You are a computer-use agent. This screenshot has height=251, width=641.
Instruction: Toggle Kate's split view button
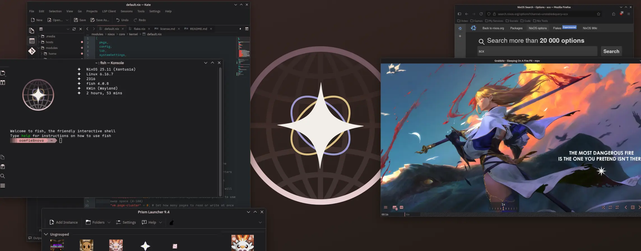coord(247,29)
